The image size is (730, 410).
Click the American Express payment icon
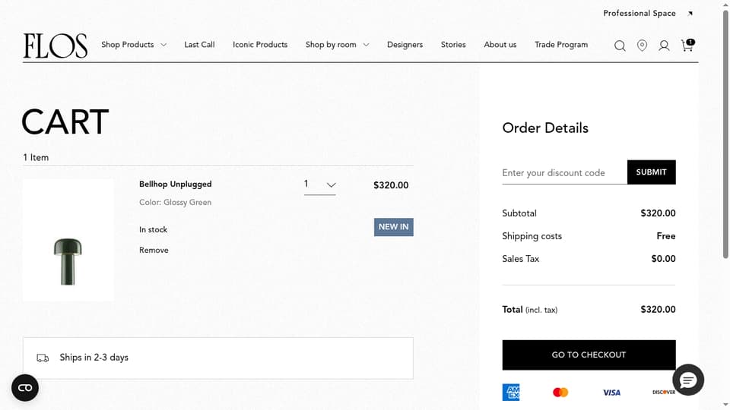click(511, 393)
